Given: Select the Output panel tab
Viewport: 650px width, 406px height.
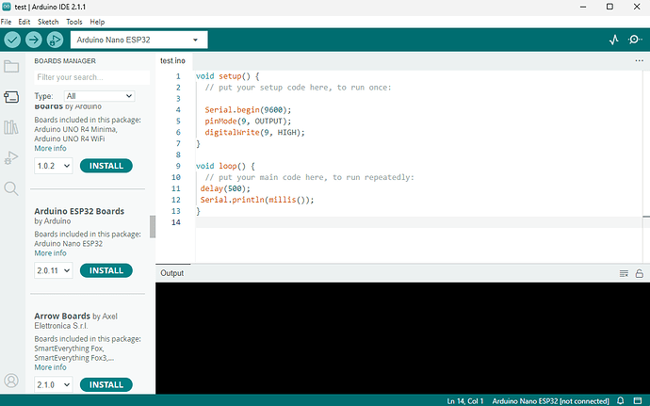Looking at the screenshot, I should [x=172, y=273].
